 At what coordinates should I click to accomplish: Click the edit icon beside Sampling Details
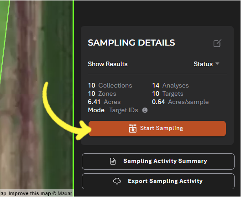tap(217, 43)
